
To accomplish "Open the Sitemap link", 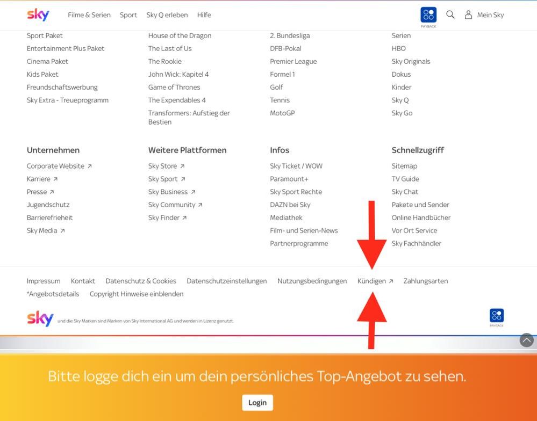I will click(x=404, y=166).
